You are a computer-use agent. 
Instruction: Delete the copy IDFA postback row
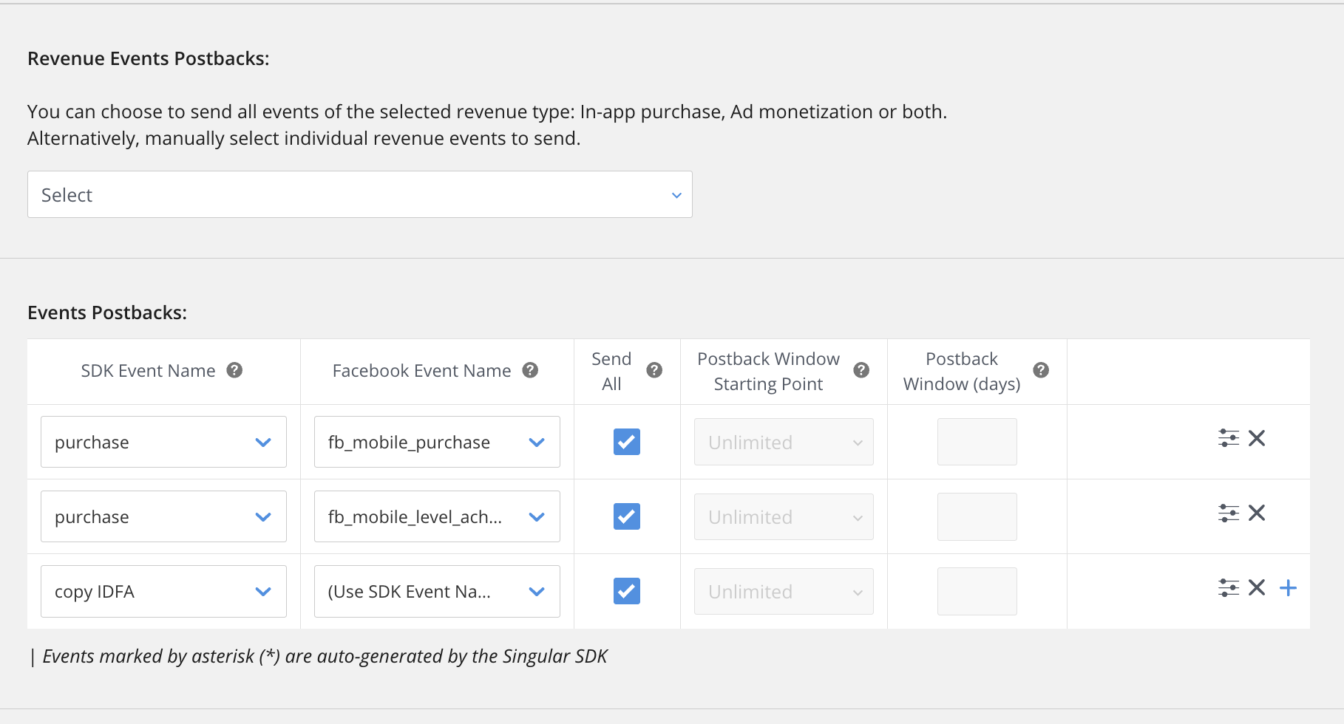point(1257,588)
